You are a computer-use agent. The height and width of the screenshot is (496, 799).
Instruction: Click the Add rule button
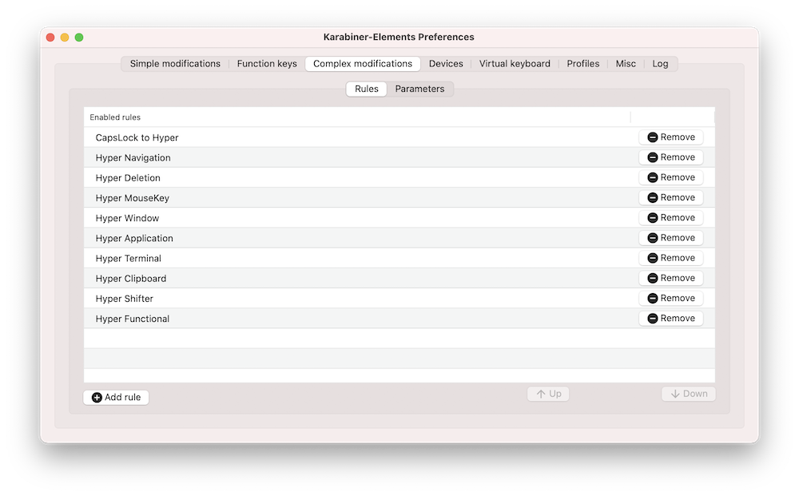[x=116, y=397]
